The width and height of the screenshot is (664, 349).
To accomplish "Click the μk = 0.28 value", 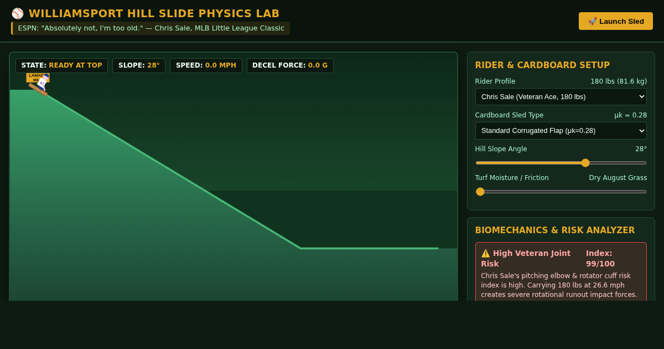I will (630, 115).
